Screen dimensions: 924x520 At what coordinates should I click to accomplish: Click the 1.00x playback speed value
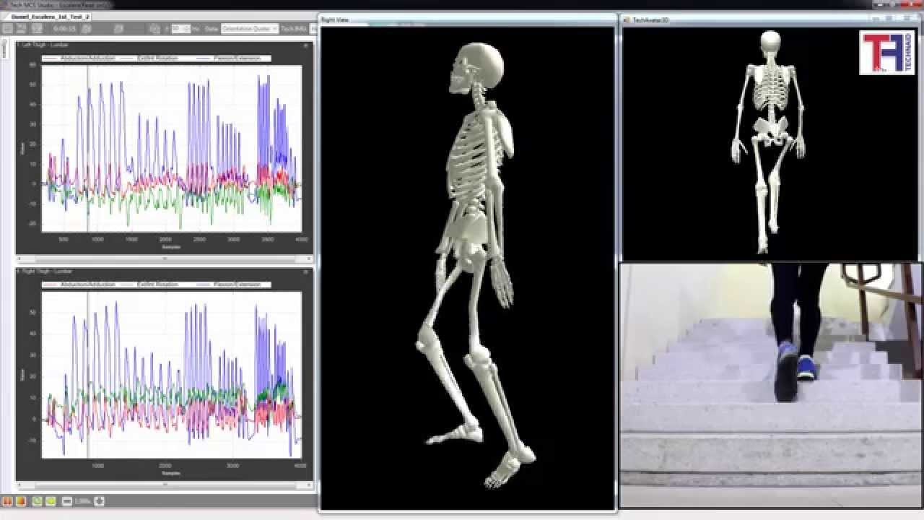82,501
